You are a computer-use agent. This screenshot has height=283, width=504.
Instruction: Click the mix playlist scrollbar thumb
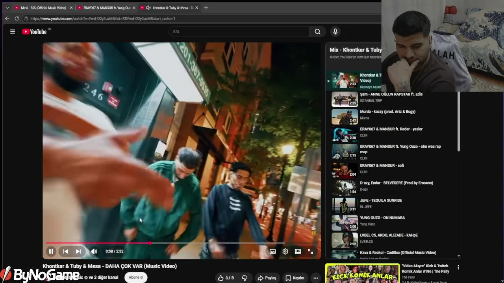[x=459, y=121]
